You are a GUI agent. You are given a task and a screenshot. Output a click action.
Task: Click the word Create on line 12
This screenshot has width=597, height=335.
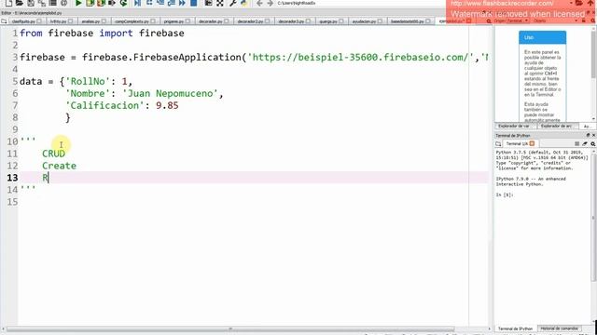click(59, 166)
